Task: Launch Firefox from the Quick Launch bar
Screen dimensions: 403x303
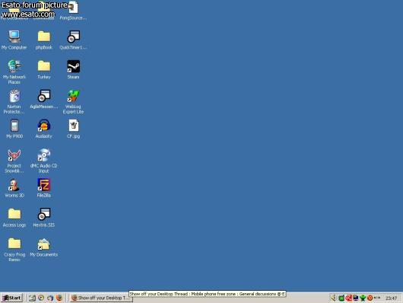Action: 59,298
